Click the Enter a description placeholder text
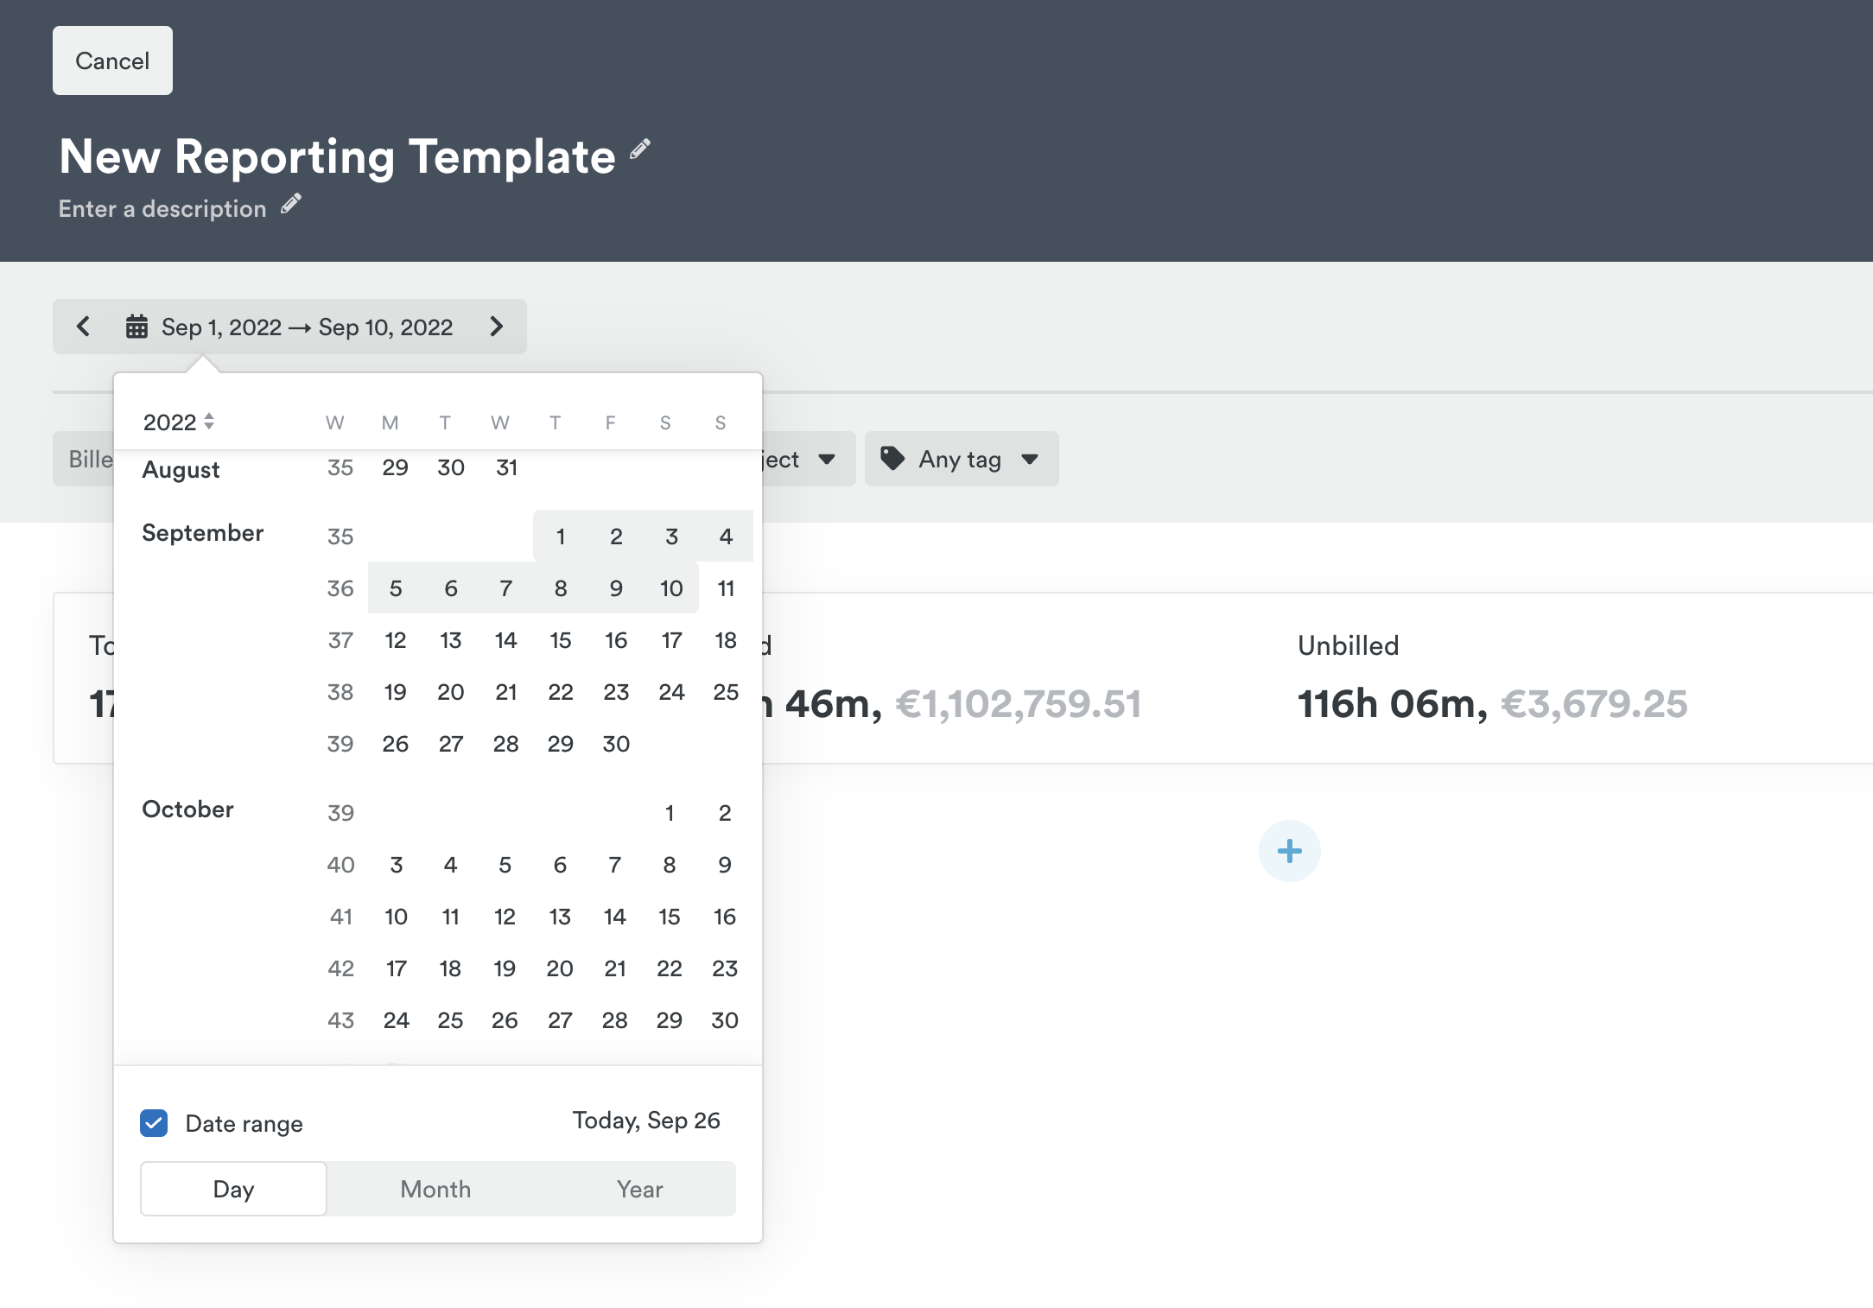Viewport: 1873px width, 1308px height. click(x=162, y=209)
